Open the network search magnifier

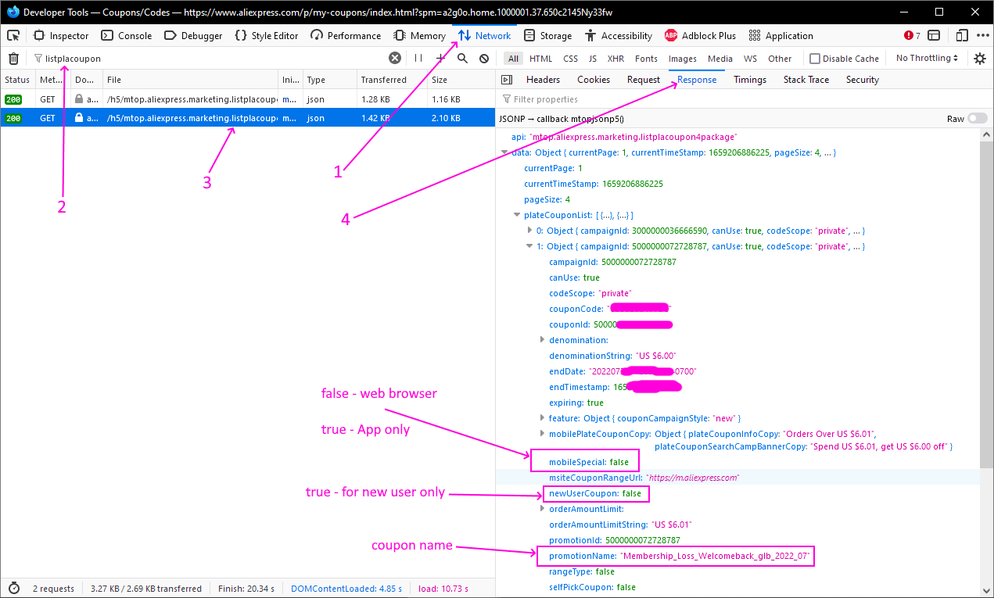tap(462, 58)
